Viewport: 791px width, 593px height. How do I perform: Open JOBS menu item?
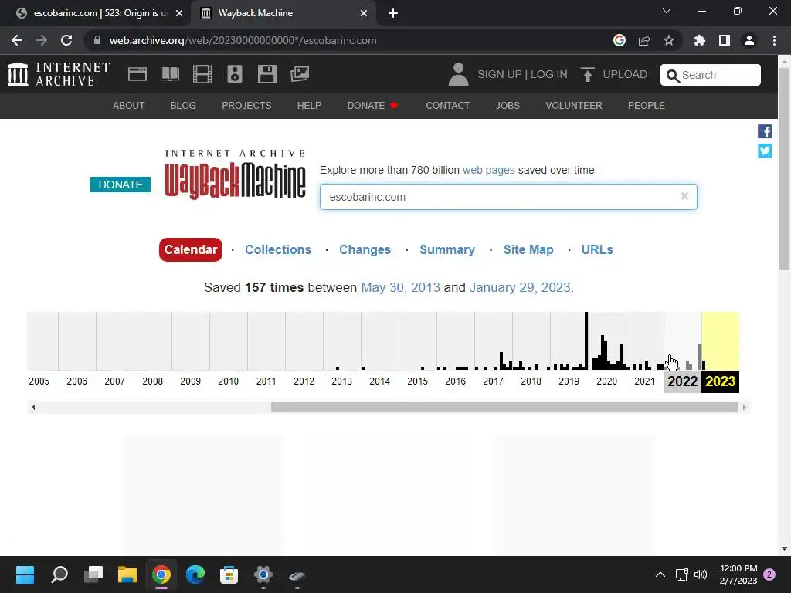508,105
